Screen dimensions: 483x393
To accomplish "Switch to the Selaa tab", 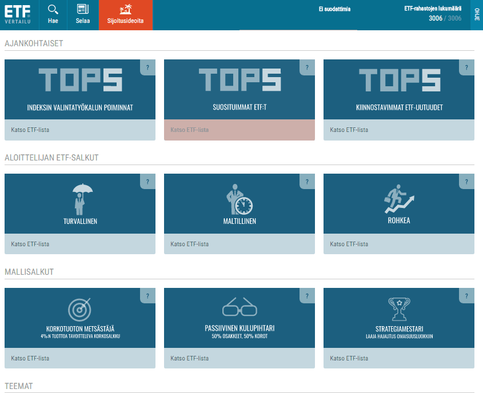I will (x=83, y=15).
